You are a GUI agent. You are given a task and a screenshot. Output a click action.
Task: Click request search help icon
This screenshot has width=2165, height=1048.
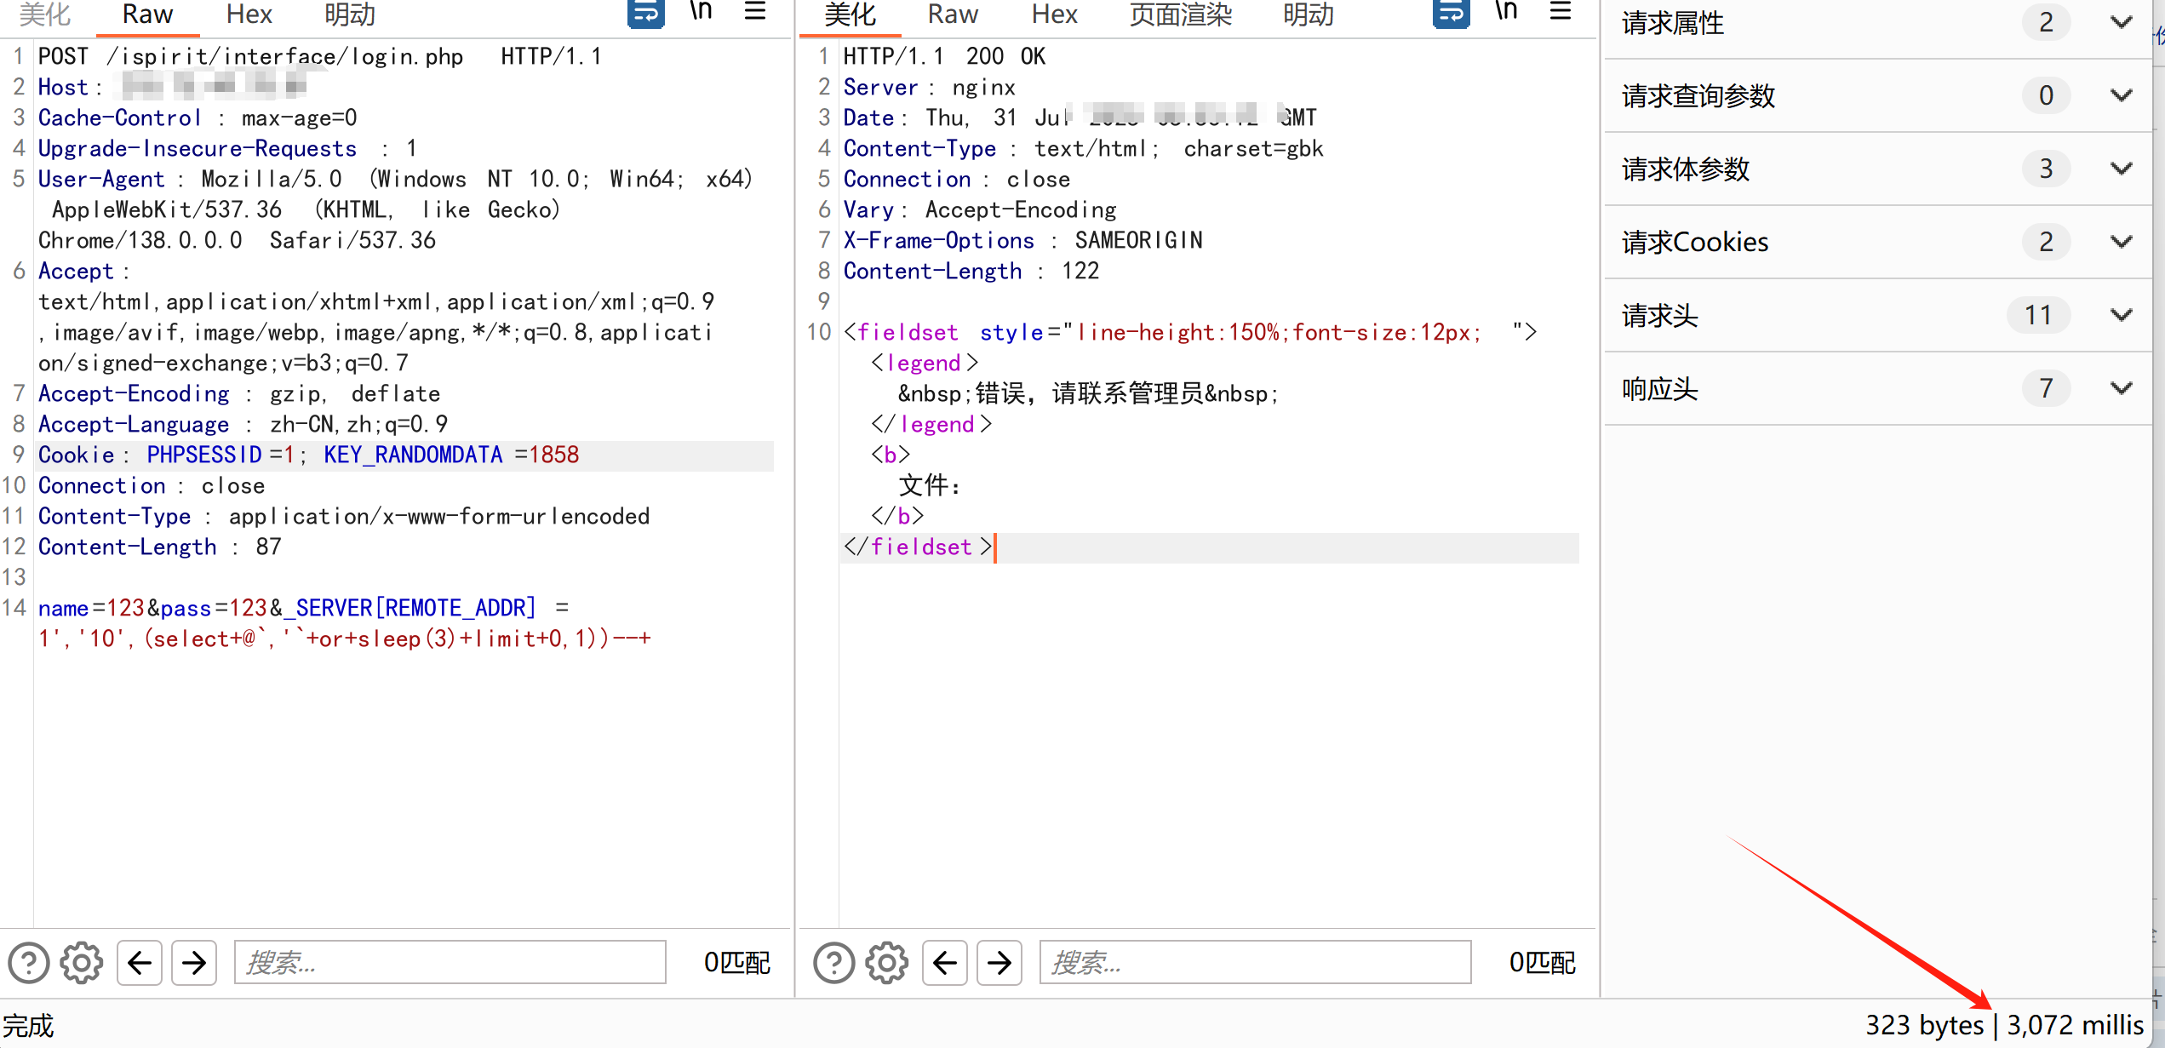pos(29,963)
